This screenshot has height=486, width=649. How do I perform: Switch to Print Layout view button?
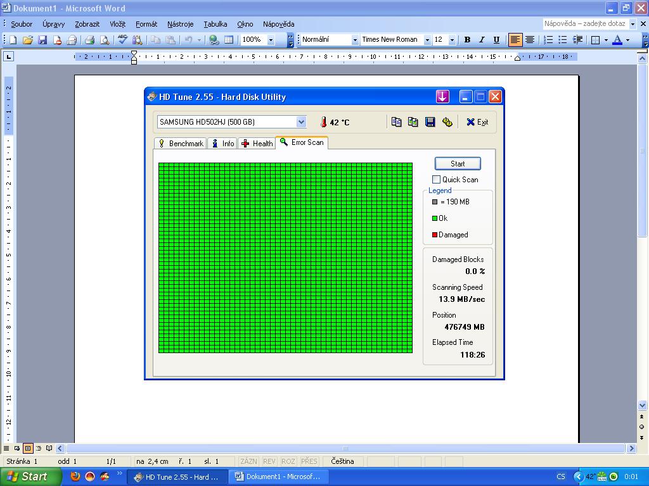28,448
